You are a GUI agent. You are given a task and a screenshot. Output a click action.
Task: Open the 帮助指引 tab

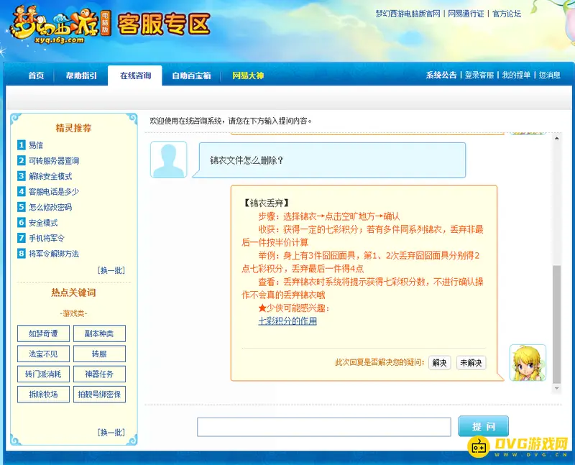click(81, 75)
